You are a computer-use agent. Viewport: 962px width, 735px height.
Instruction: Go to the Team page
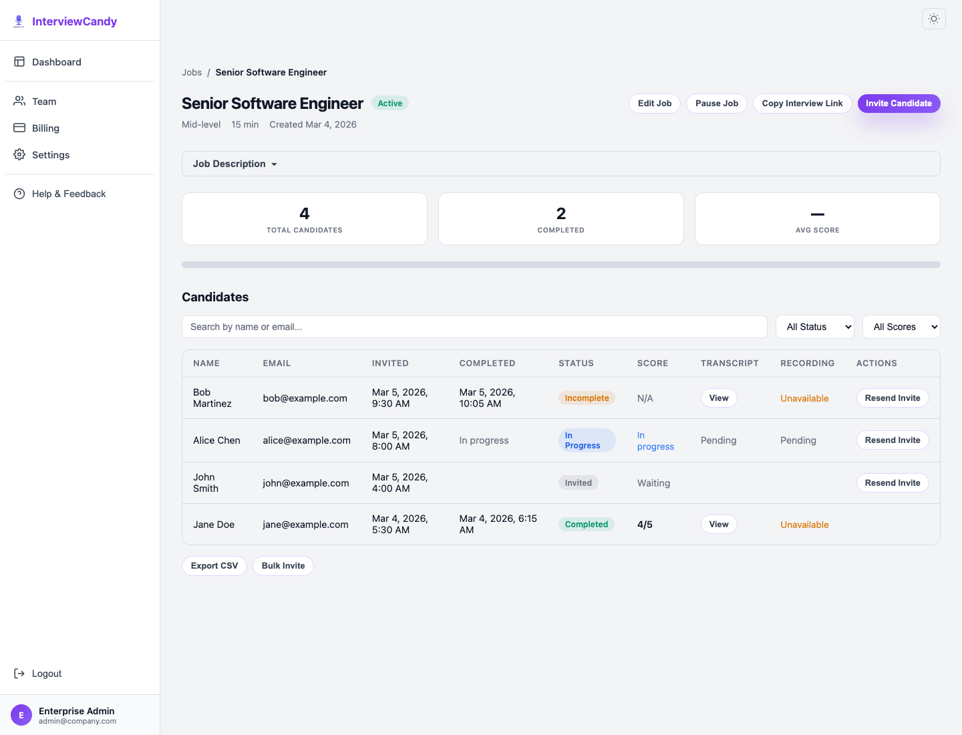[x=80, y=101]
